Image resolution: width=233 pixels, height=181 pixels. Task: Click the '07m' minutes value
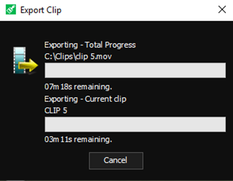[52, 87]
